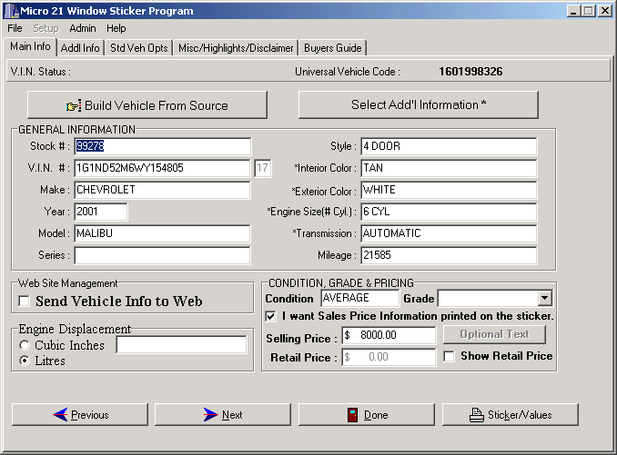This screenshot has width=617, height=455.
Task: Open the File menu
Action: pos(15,28)
